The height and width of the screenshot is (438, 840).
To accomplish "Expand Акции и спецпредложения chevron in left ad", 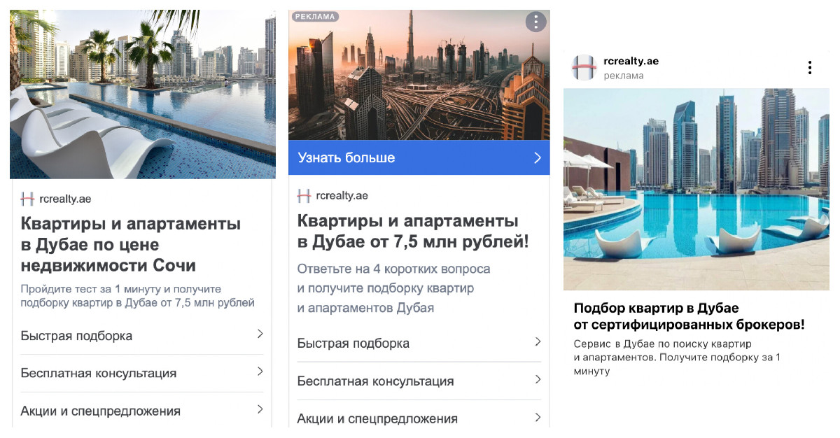I will [x=260, y=409].
